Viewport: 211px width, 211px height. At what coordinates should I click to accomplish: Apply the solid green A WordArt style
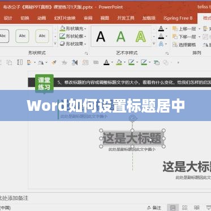(x=120, y=36)
